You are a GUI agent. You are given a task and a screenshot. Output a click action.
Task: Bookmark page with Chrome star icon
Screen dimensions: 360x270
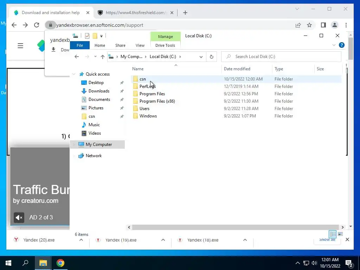click(x=309, y=25)
